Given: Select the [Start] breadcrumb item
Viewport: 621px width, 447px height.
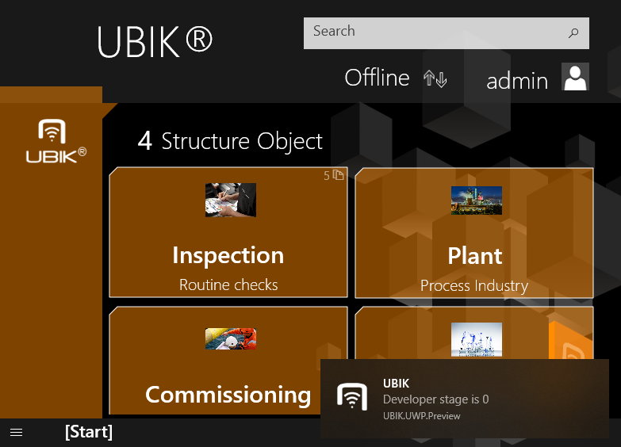Looking at the screenshot, I should tap(89, 432).
